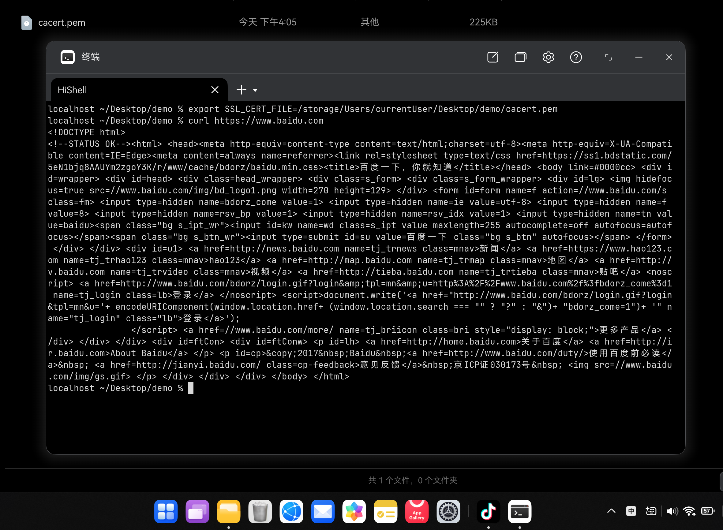Launch the browser from the dock
This screenshot has height=530, width=723.
[x=291, y=511]
